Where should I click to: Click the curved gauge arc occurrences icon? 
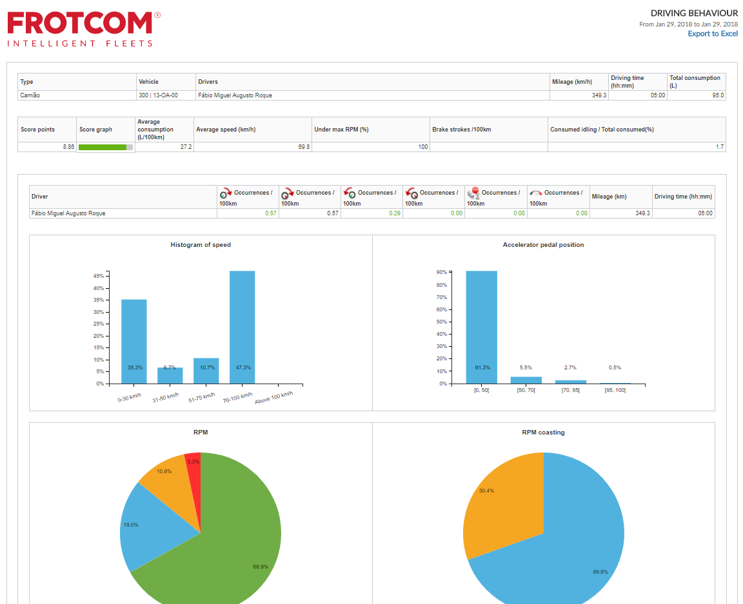click(535, 193)
